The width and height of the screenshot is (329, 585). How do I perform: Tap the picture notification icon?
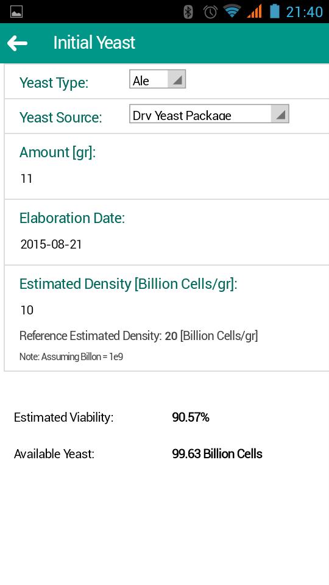click(16, 12)
